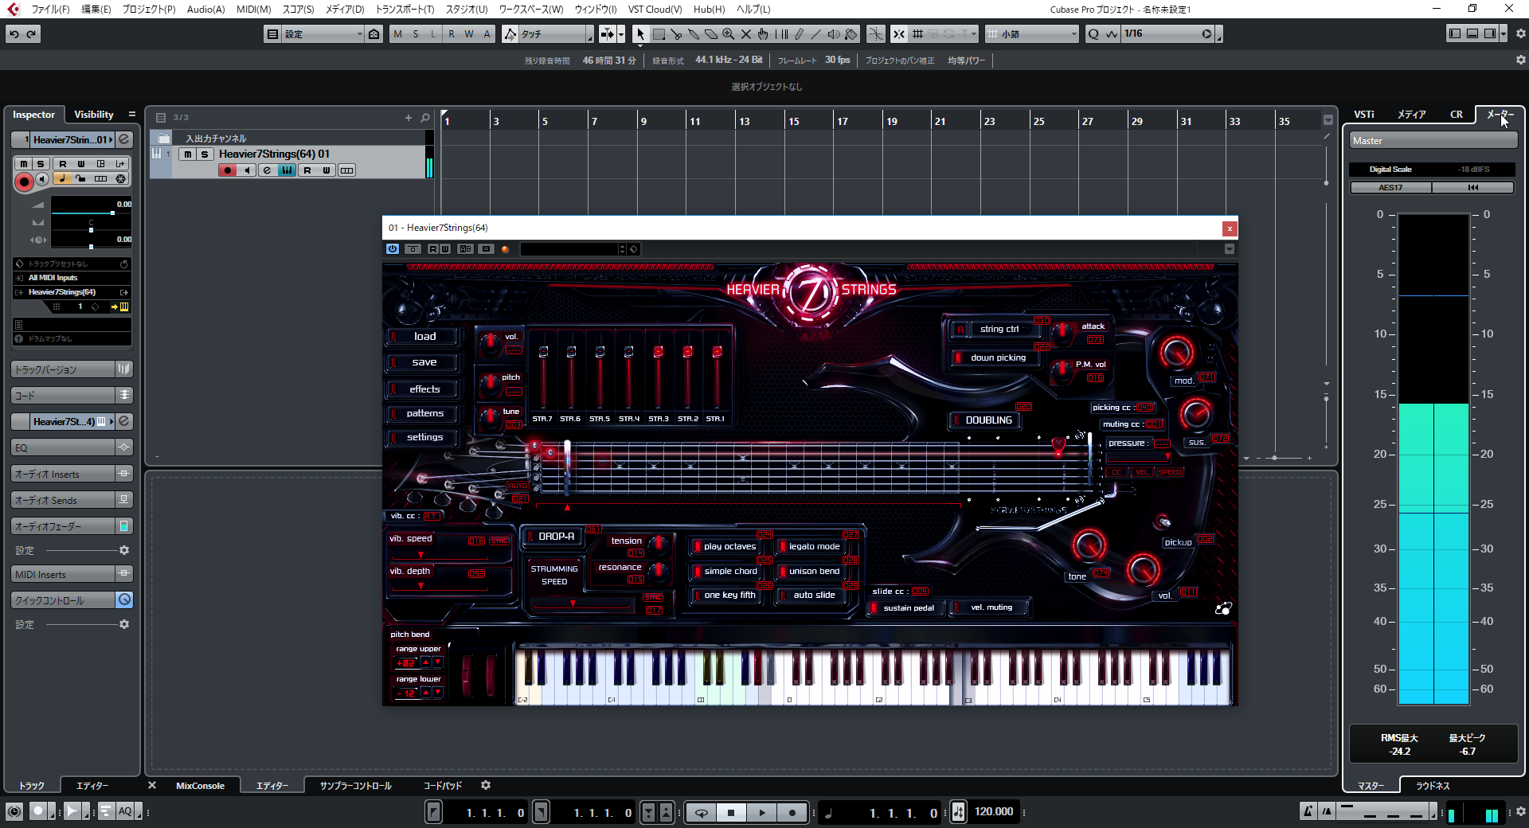Switch to ラウドネス tab

1433,786
